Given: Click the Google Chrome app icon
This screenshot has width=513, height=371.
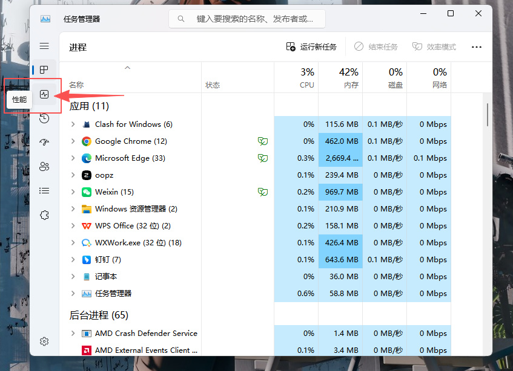Looking at the screenshot, I should (x=87, y=141).
